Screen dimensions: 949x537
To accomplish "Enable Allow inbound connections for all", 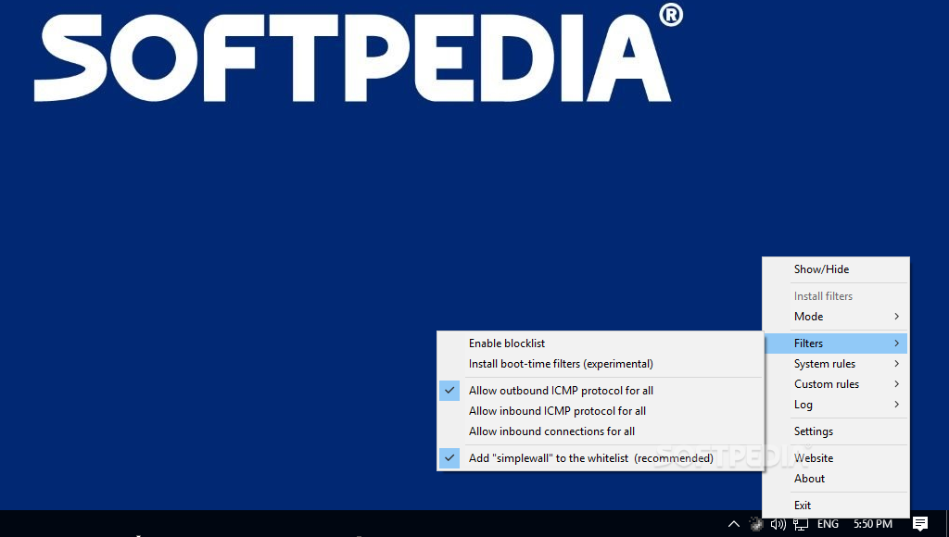I will pos(600,431).
